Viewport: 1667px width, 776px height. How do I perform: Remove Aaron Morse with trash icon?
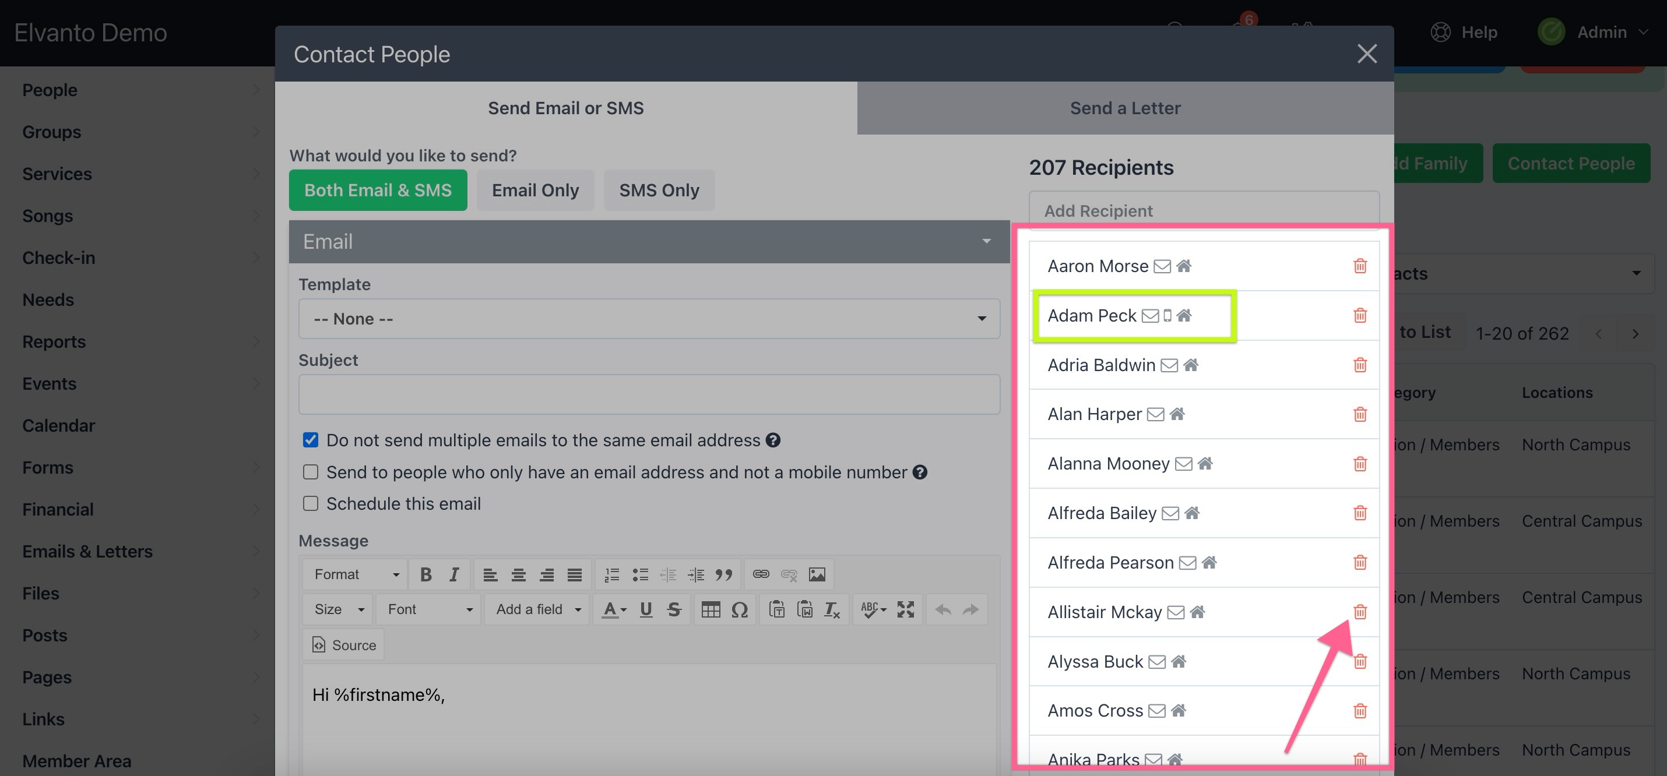pos(1360,266)
